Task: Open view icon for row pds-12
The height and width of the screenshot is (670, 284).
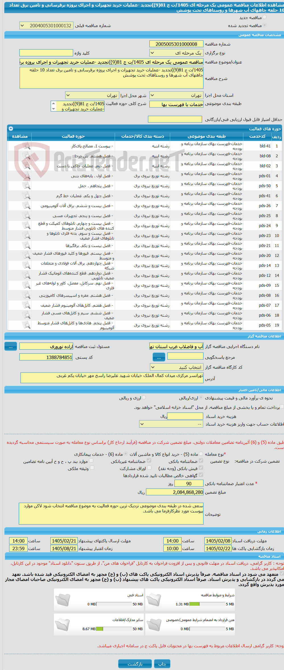Action: click(x=26, y=275)
